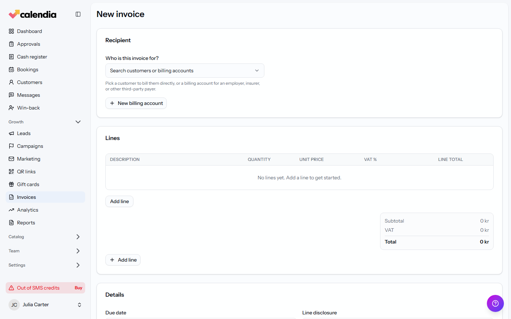Expand the Team section

pos(78,251)
